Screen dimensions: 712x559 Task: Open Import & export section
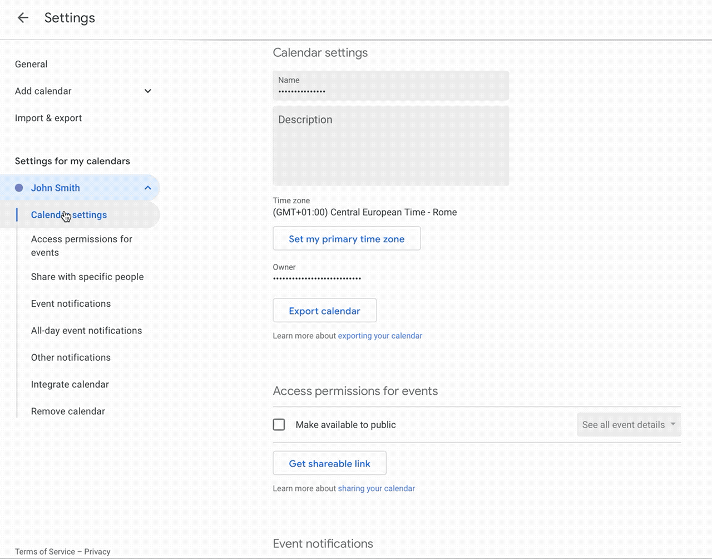click(48, 118)
